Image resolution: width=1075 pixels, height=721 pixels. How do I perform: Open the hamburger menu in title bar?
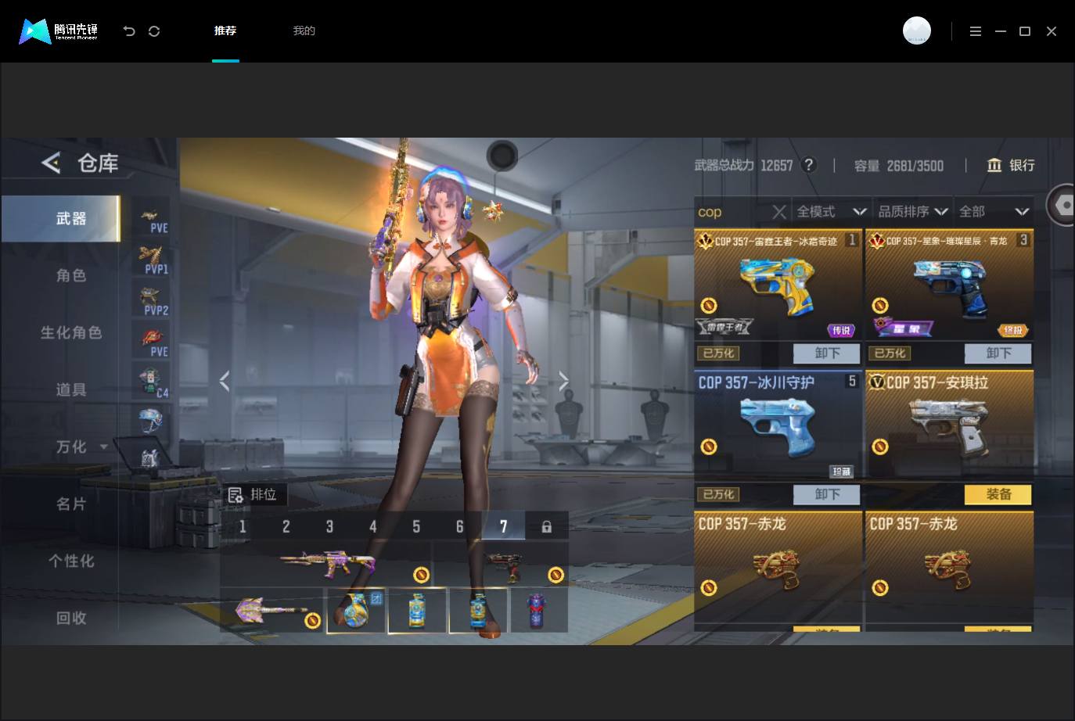click(976, 31)
